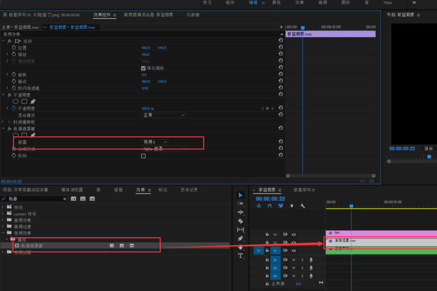Screen dimensions: 437x291
Task: Click the ellipse mask icon under 不透明度
Action: pos(16,101)
